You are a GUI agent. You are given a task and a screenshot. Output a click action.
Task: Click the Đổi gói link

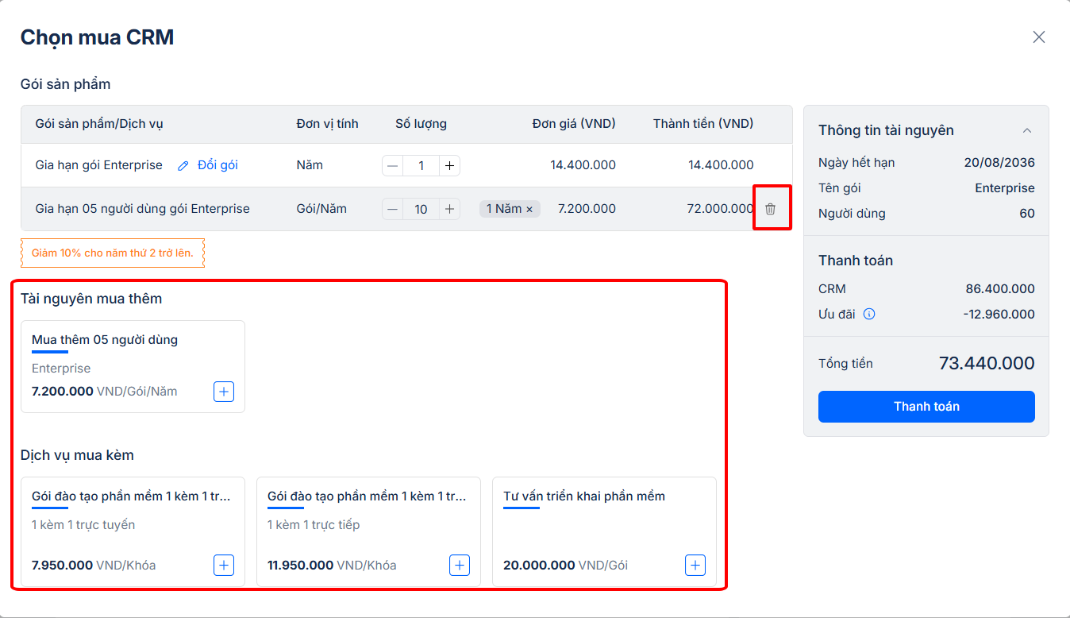tap(217, 165)
